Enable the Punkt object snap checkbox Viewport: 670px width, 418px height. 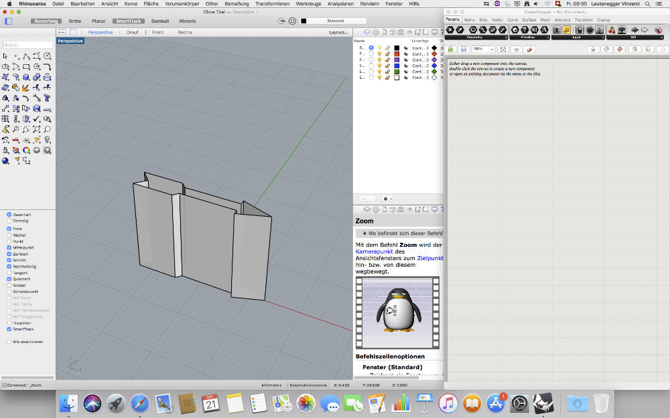pyautogui.click(x=9, y=241)
